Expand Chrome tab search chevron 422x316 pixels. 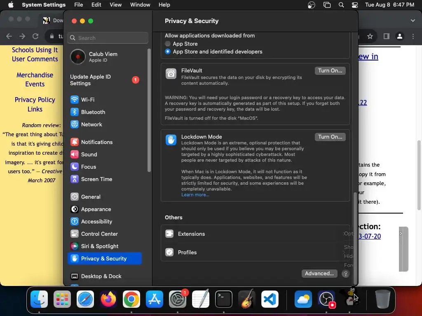click(x=413, y=21)
